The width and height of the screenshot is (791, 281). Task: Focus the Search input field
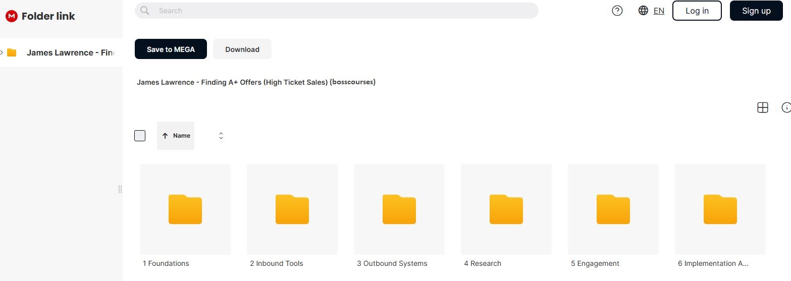pyautogui.click(x=343, y=11)
